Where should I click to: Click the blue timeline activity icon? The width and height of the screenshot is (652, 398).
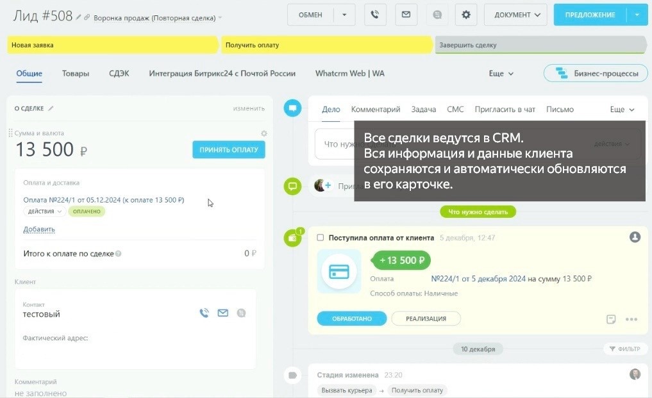click(x=293, y=108)
